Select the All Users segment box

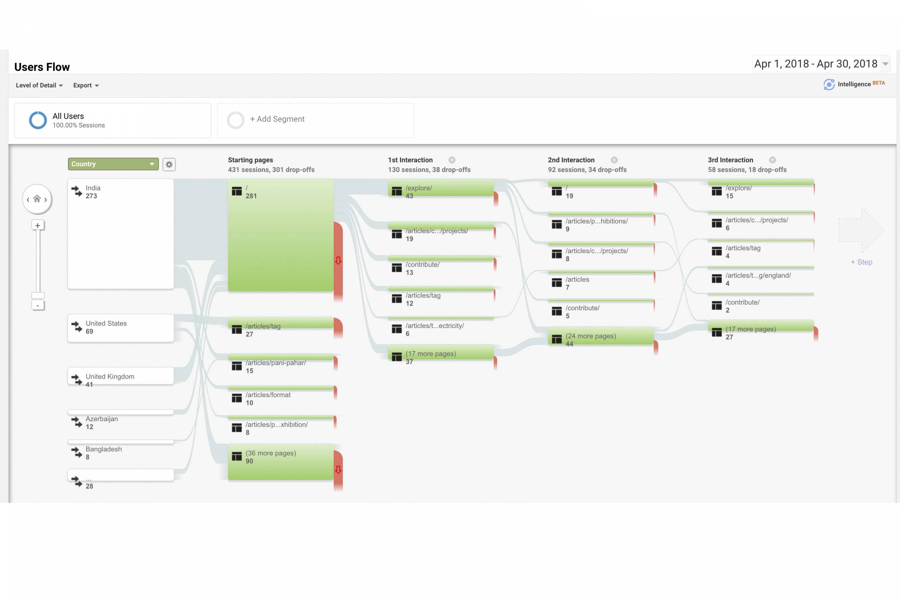coord(113,120)
